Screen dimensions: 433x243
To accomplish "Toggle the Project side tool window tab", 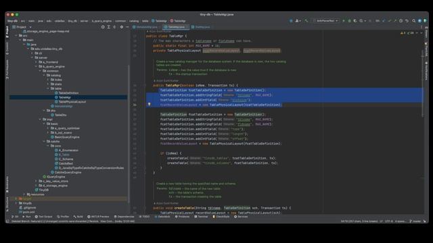I will (7, 32).
